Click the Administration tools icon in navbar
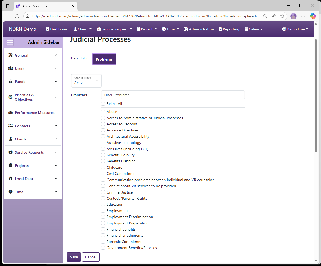Screen dimensions: 321x266 186,29
